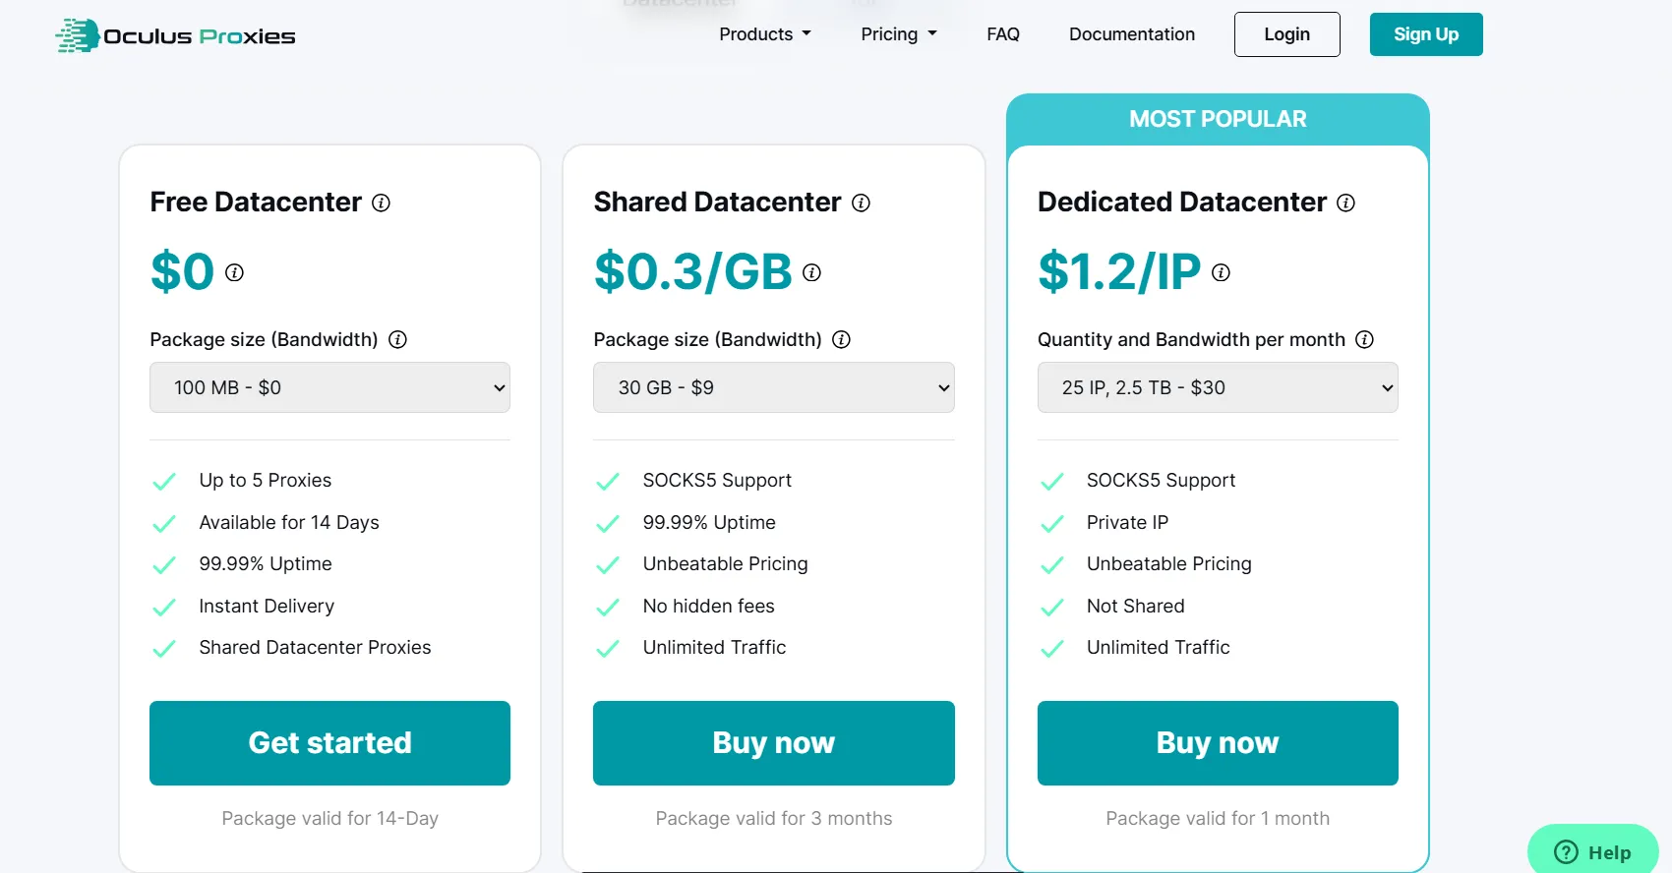Expand the 25 IP, 2.5 TB - $30 selector

[x=1218, y=387]
